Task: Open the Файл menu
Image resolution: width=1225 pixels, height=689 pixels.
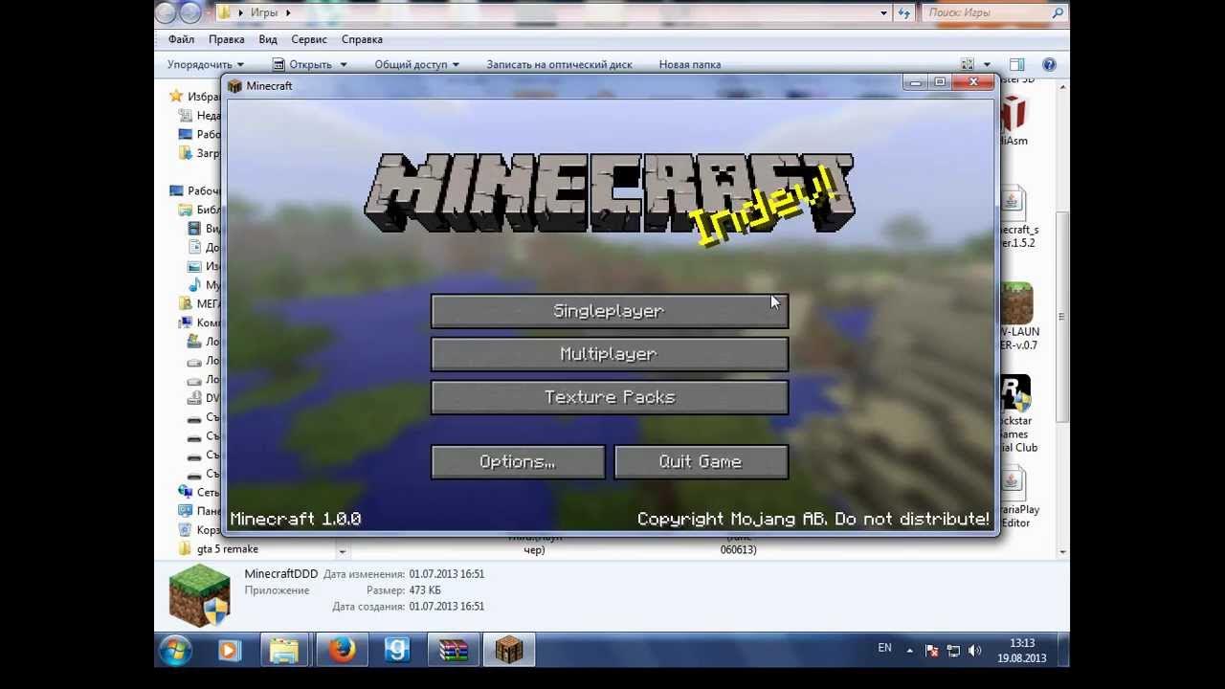Action: 181,39
